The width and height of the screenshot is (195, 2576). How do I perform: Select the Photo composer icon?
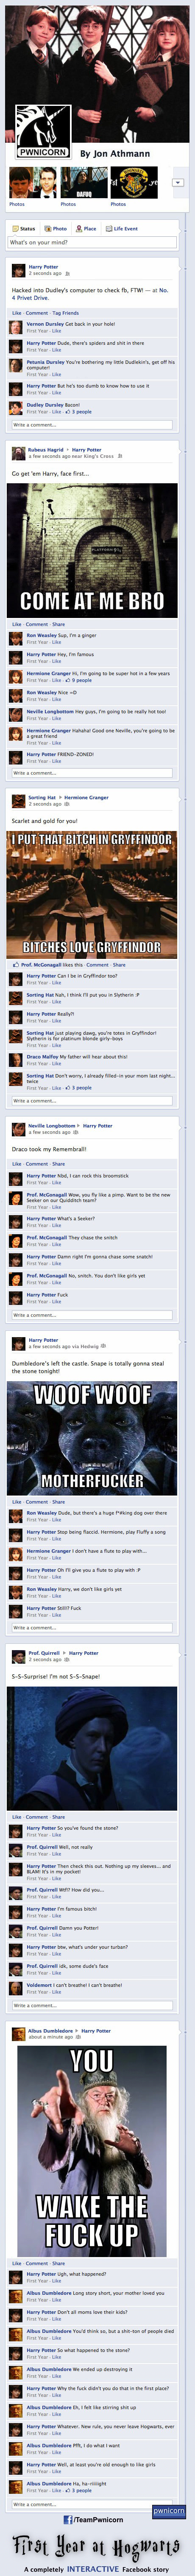coord(47,229)
